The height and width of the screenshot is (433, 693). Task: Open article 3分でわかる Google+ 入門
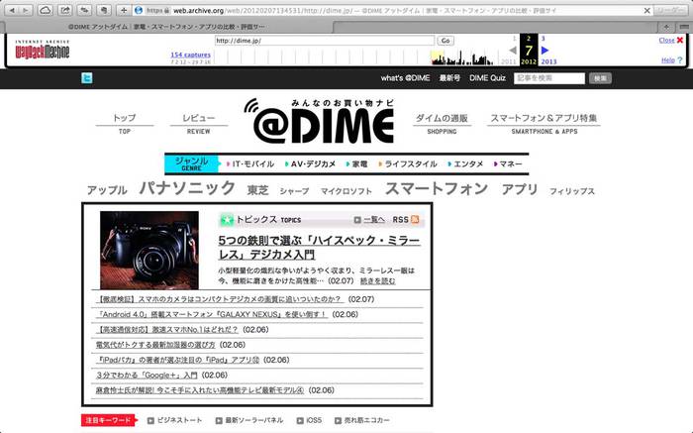click(147, 376)
